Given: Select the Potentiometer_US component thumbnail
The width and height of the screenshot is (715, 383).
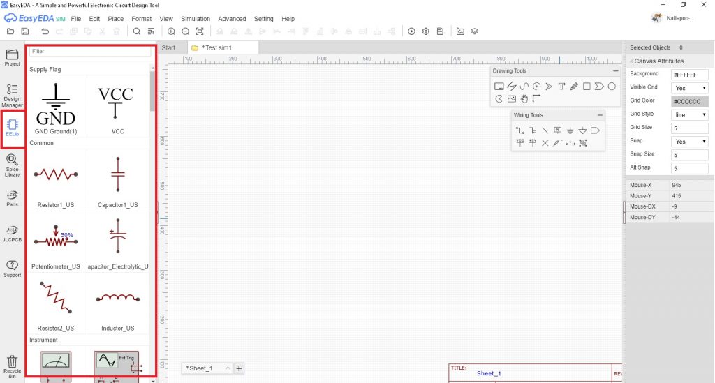Looking at the screenshot, I should [56, 241].
